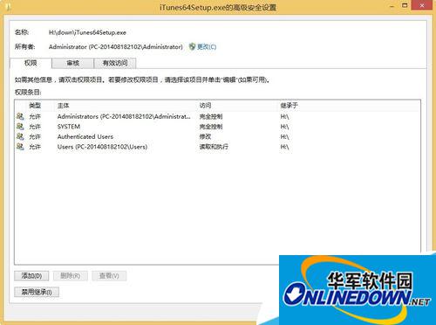
Task: Click 读取和执行 access in Users row
Action: click(x=214, y=147)
